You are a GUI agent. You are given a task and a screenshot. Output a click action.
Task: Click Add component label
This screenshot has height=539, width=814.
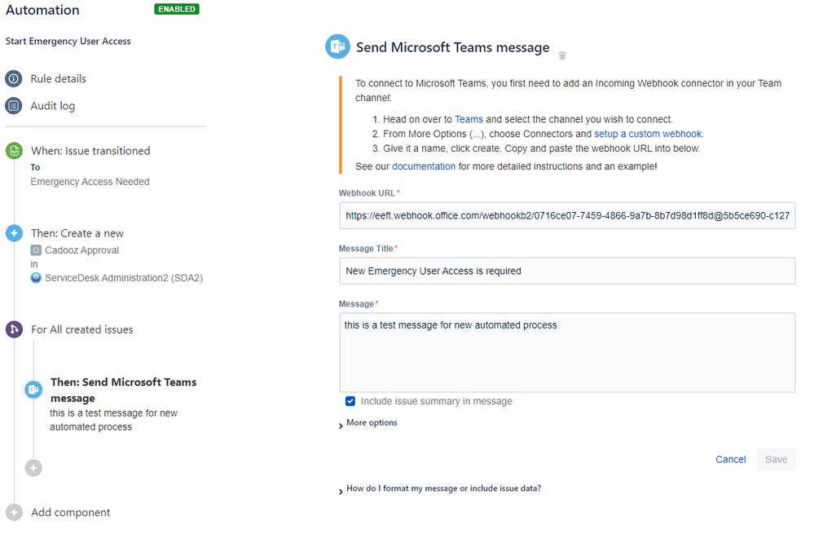[71, 512]
